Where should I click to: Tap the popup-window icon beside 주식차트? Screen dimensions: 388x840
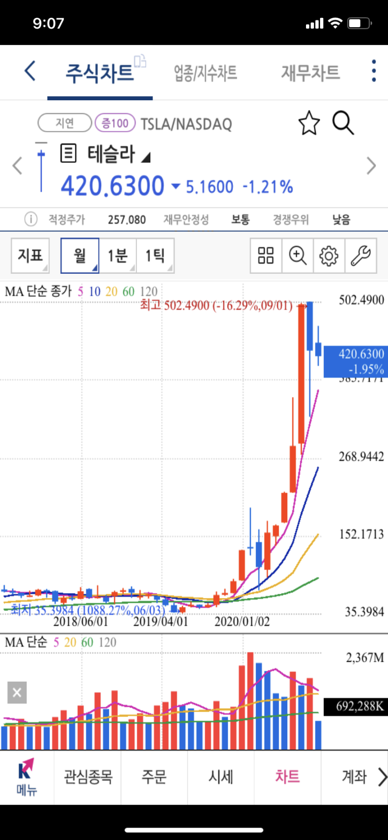140,61
